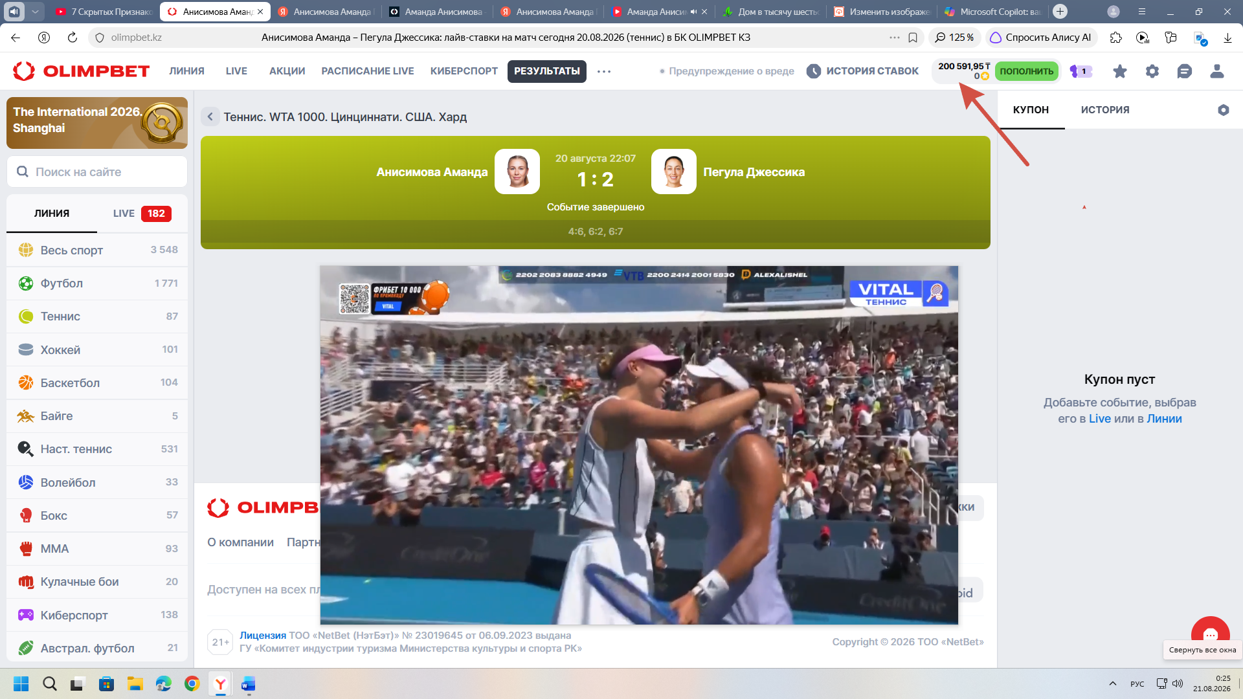This screenshot has width=1243, height=699.
Task: Click the coupon settings hexagon icon
Action: point(1224,110)
